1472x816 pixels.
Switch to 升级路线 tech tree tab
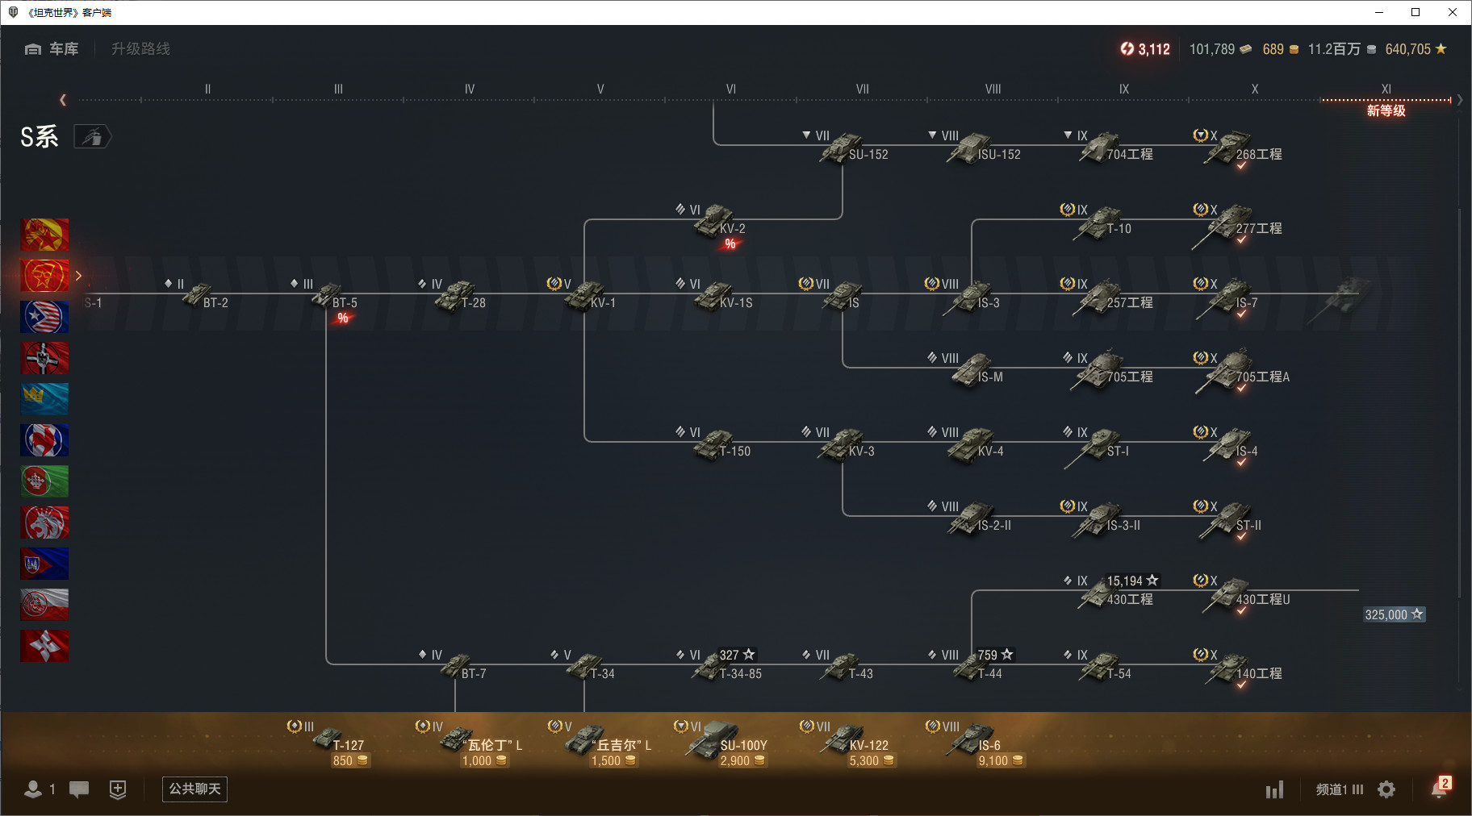(x=140, y=49)
